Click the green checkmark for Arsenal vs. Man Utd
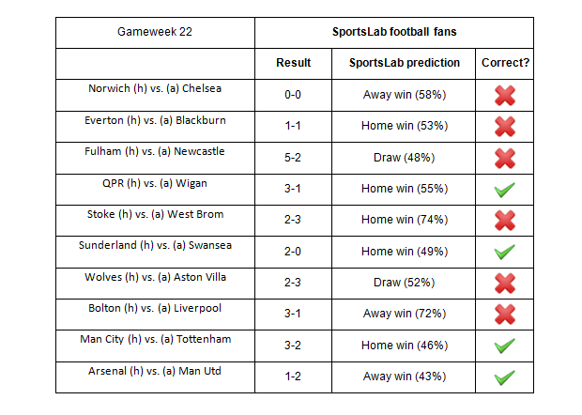The height and width of the screenshot is (415, 582). pyautogui.click(x=504, y=377)
